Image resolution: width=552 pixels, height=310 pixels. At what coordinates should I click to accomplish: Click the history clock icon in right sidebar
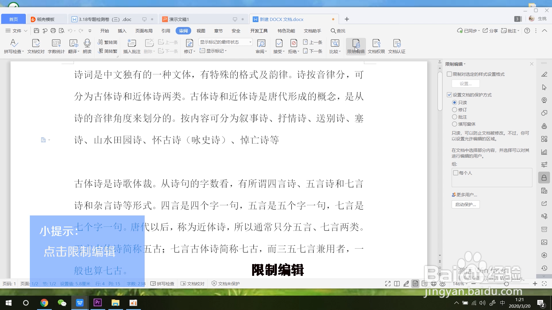(x=544, y=268)
